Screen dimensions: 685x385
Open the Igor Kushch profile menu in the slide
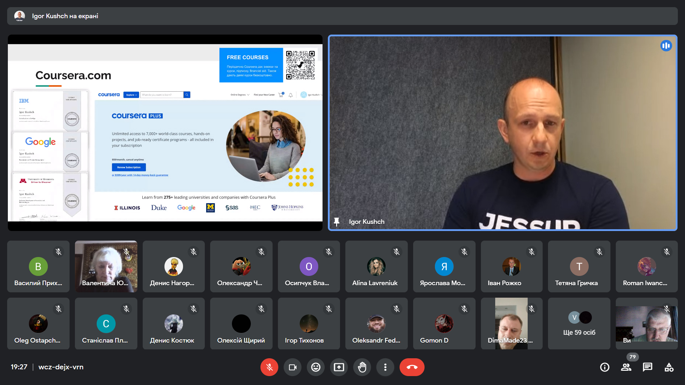[x=311, y=95]
